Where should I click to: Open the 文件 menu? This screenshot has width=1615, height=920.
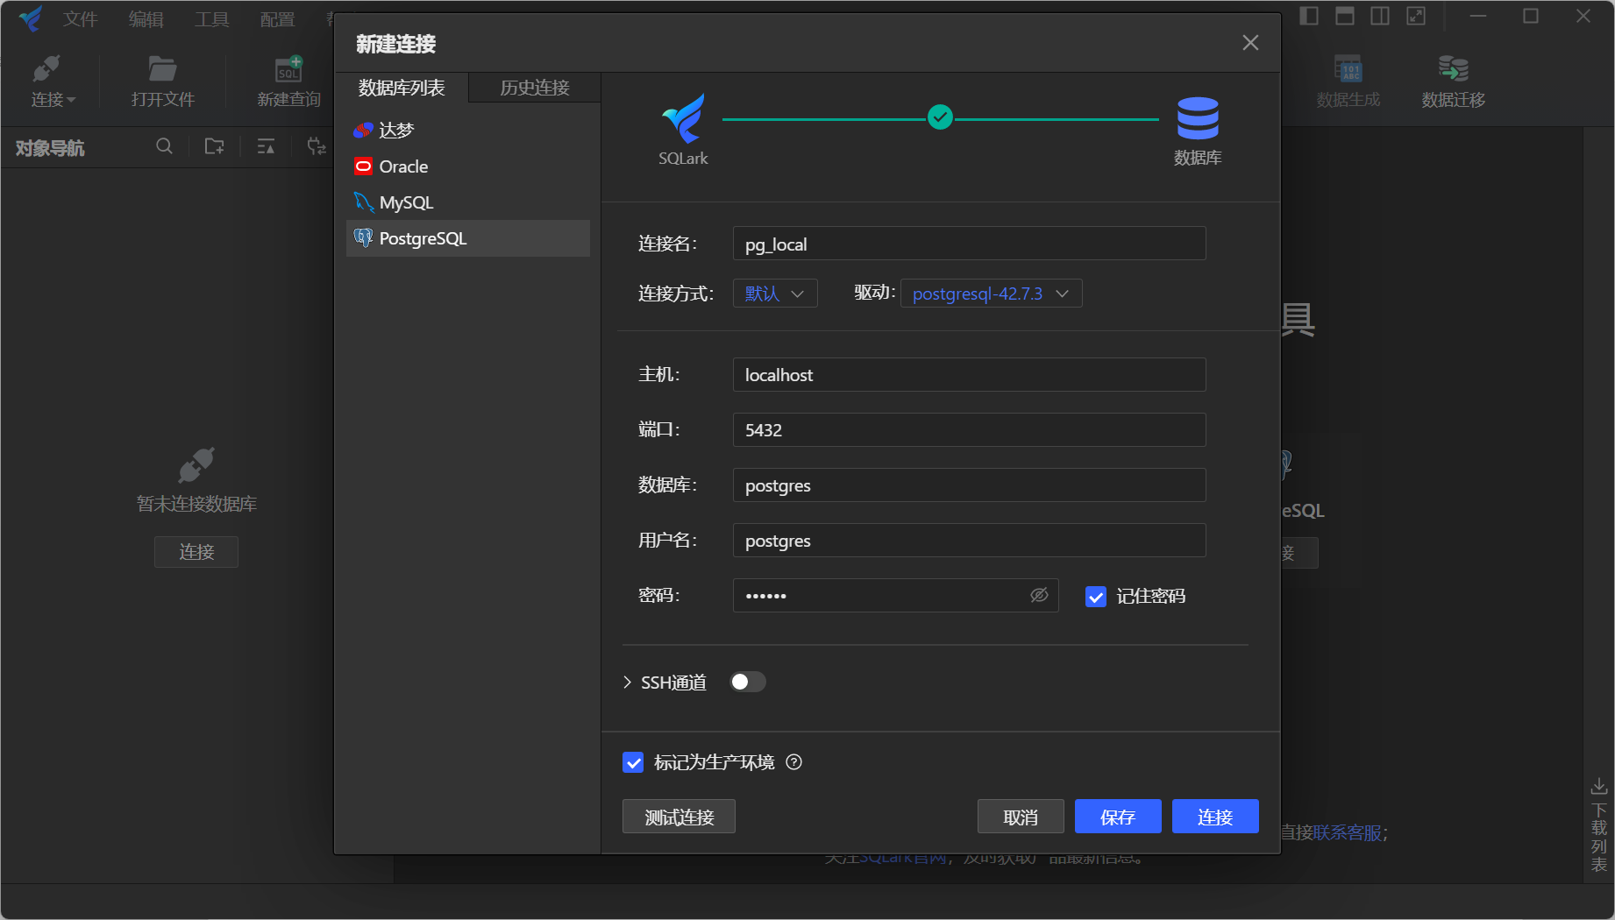click(80, 18)
